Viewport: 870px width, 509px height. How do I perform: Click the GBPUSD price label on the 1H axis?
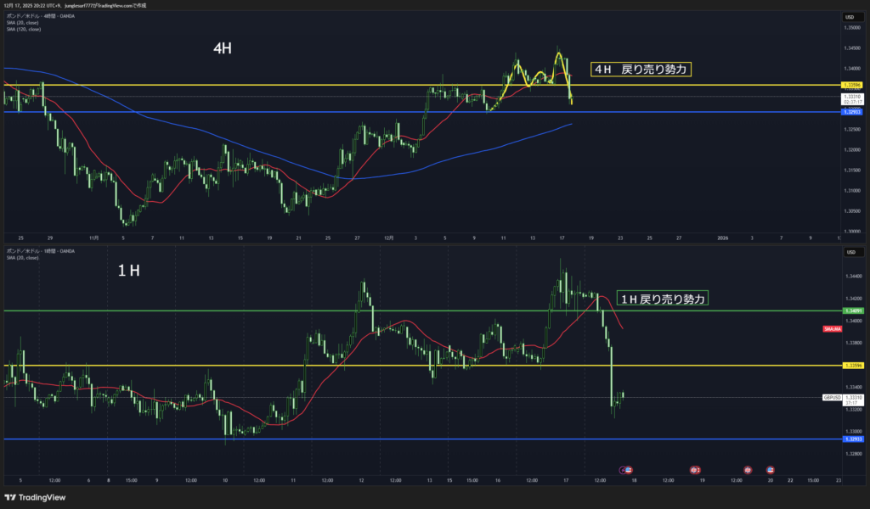point(832,397)
